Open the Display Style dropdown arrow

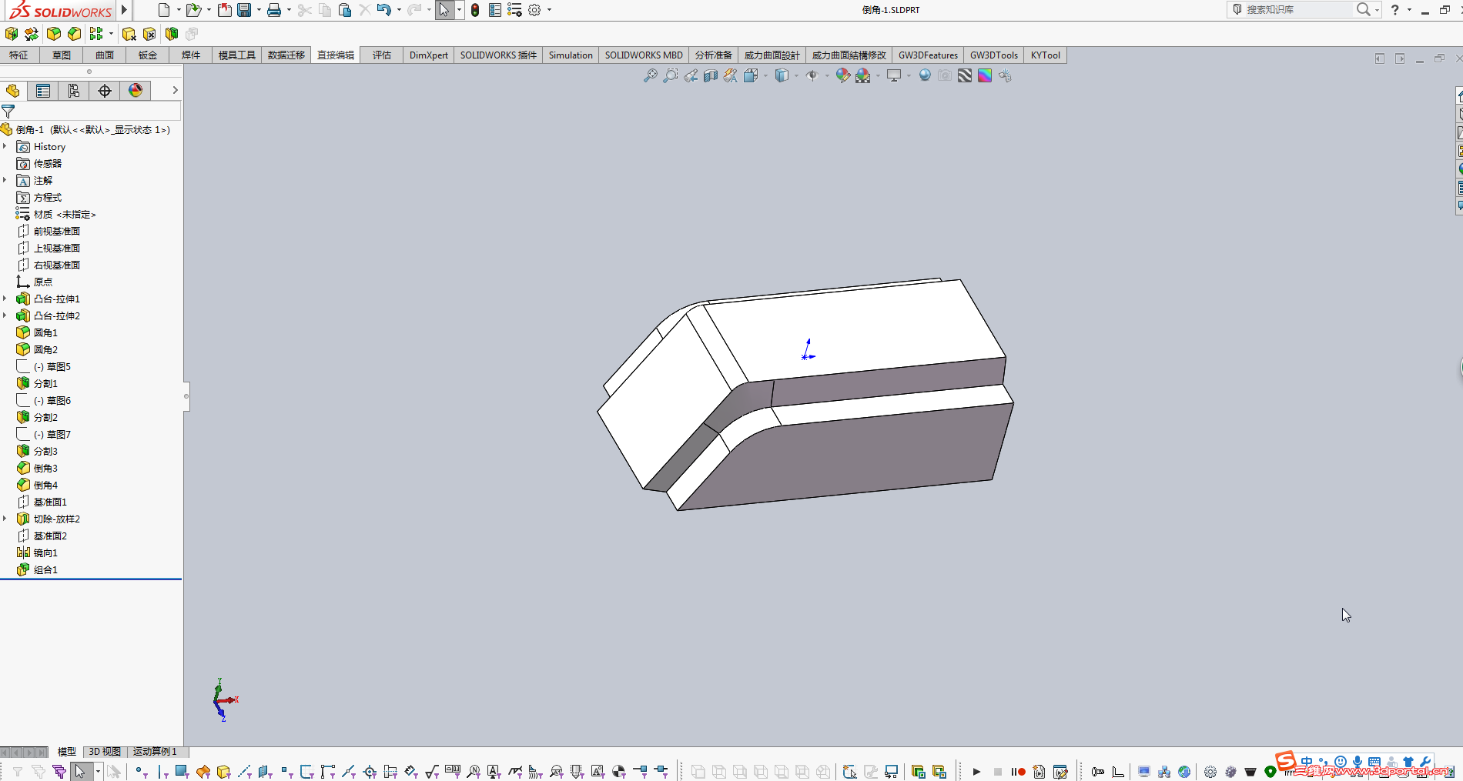[796, 75]
